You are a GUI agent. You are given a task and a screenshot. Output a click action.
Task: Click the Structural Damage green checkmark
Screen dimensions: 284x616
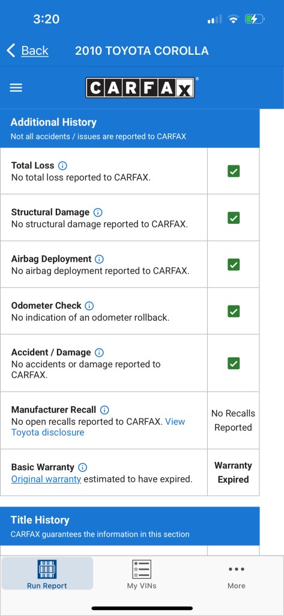[x=234, y=218]
